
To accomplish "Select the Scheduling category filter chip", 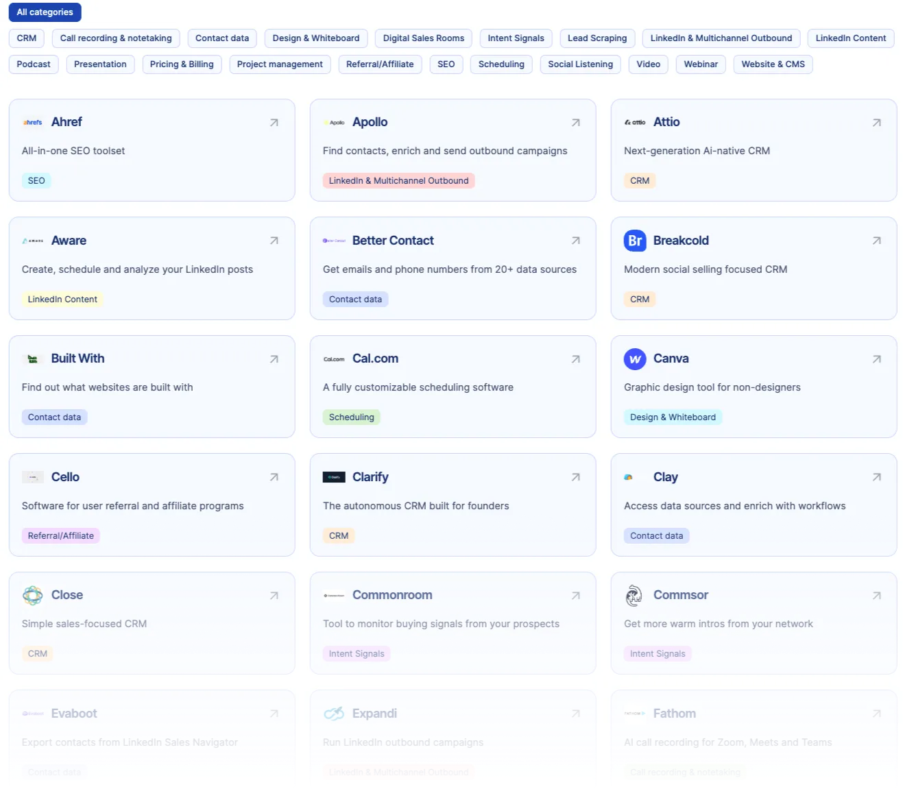I will tap(501, 64).
